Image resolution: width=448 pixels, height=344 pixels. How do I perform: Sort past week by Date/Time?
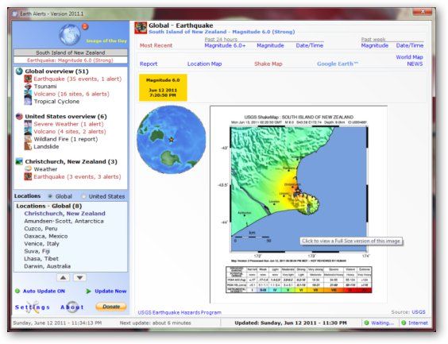pos(410,45)
